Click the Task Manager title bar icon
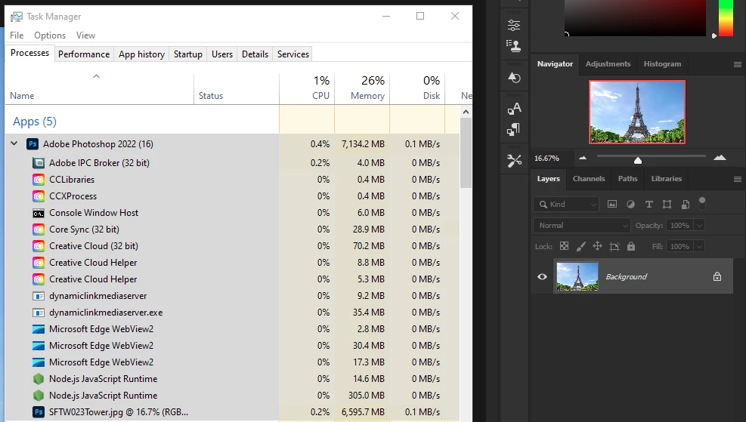The image size is (746, 422). (16, 17)
